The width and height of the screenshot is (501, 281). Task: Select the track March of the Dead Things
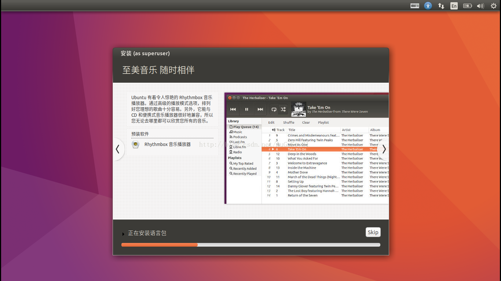tap(325, 177)
